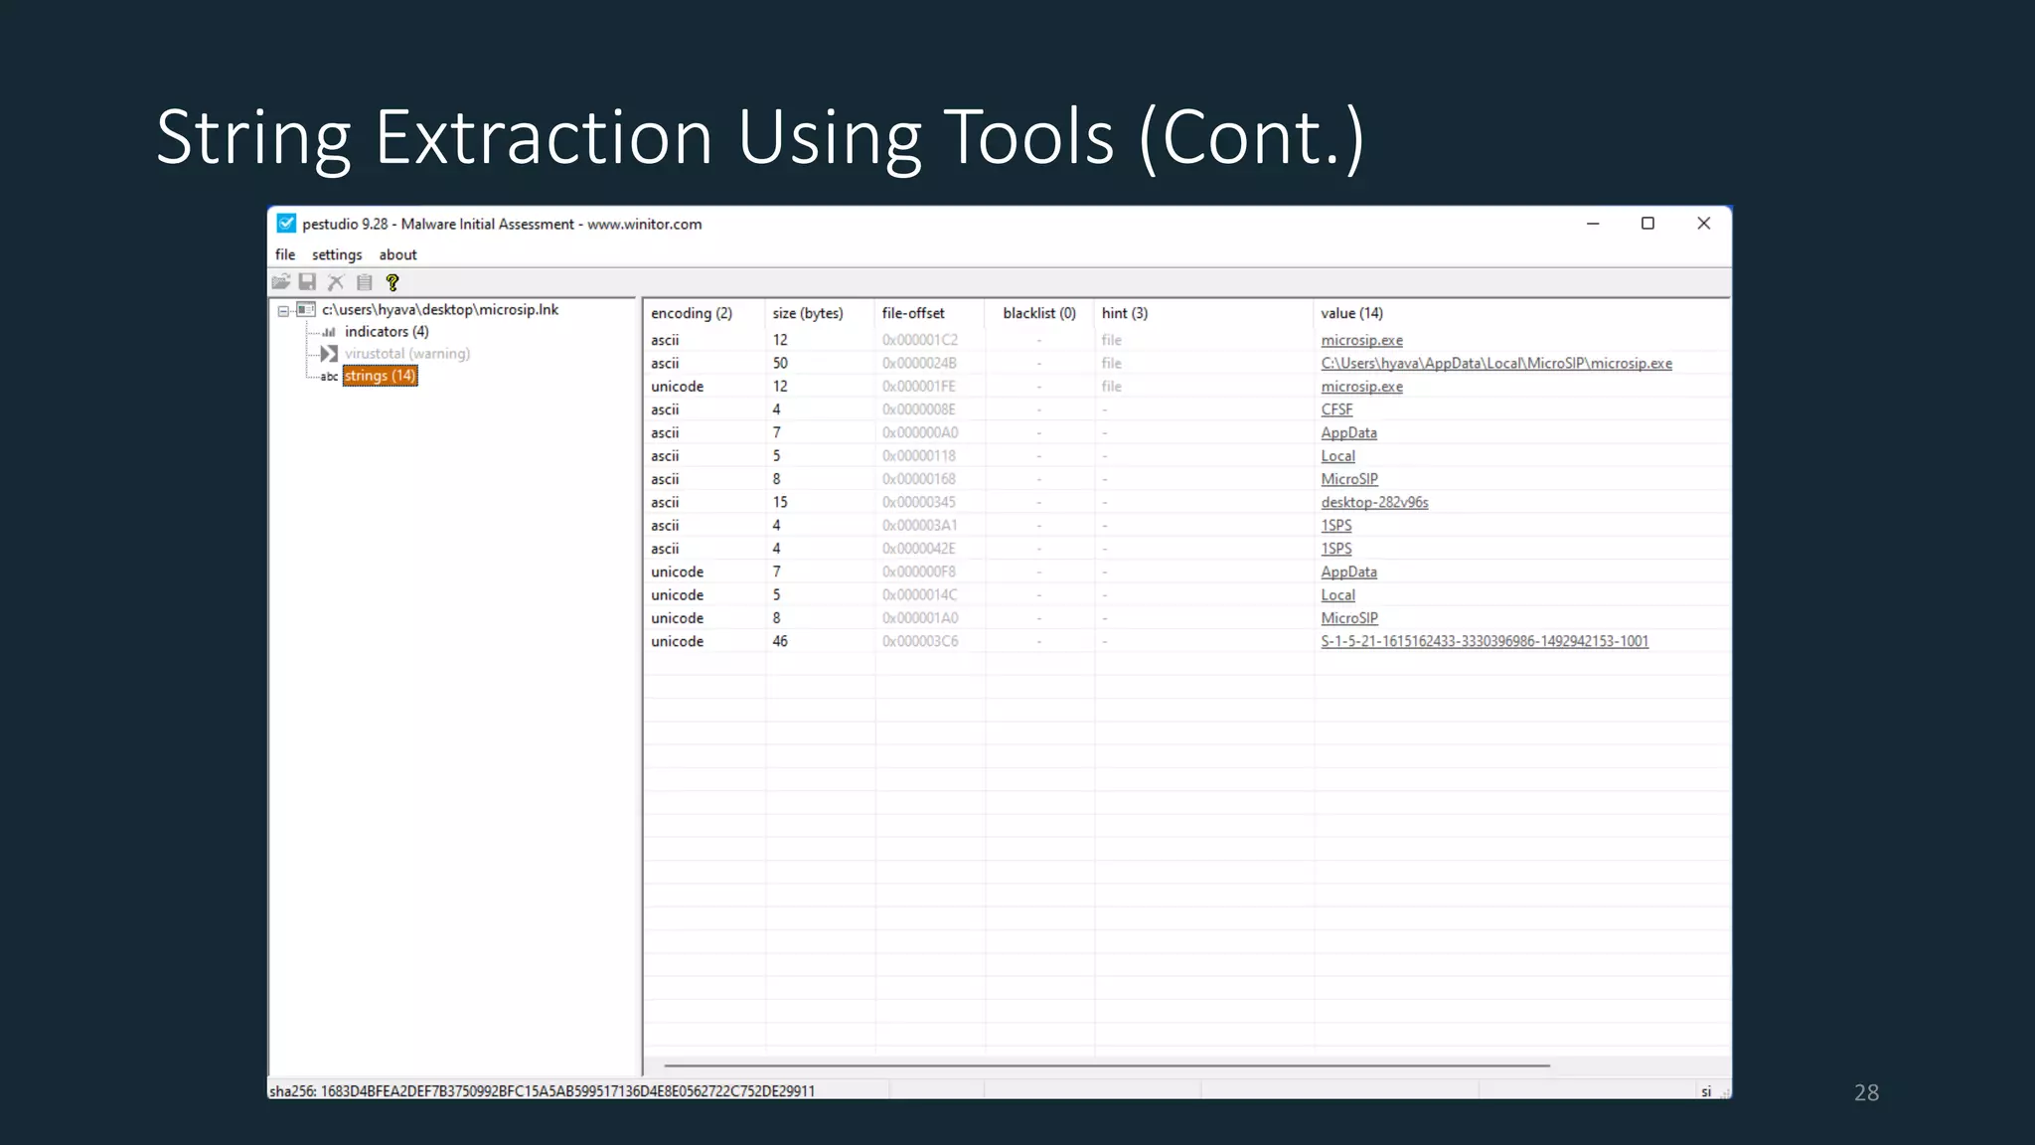
Task: Open the settings menu
Action: [x=337, y=254]
